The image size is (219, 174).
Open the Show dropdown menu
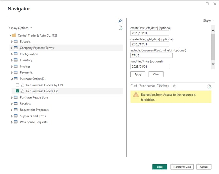(x=209, y=21)
